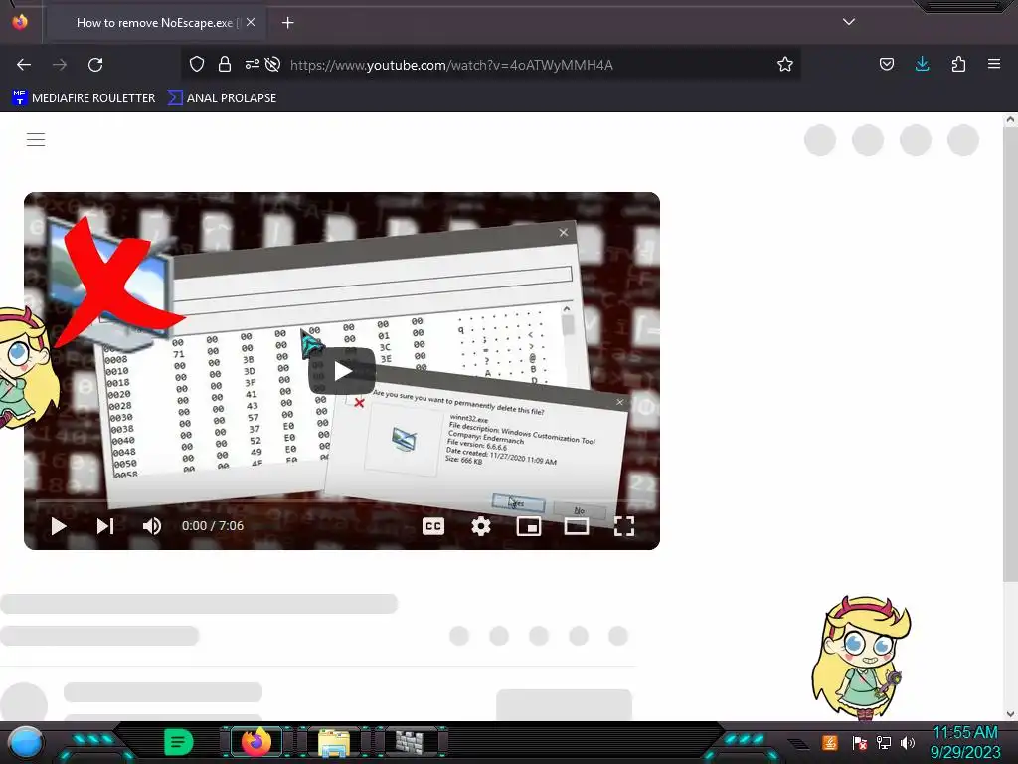Screen dimensions: 1018x764
Task: Click the blocked autoplay icon in address bar
Action: (273, 64)
